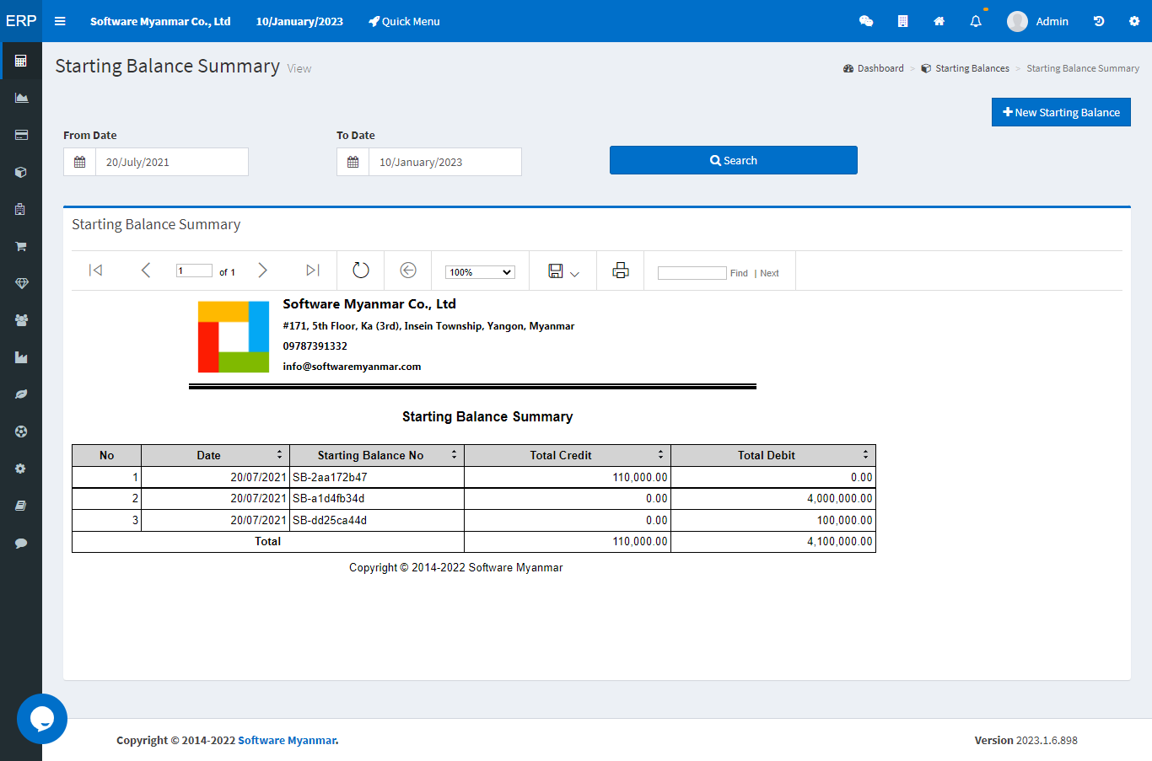Viewport: 1152px width, 761px height.
Task: Open the clipboard sidebar icon
Action: tap(21, 209)
